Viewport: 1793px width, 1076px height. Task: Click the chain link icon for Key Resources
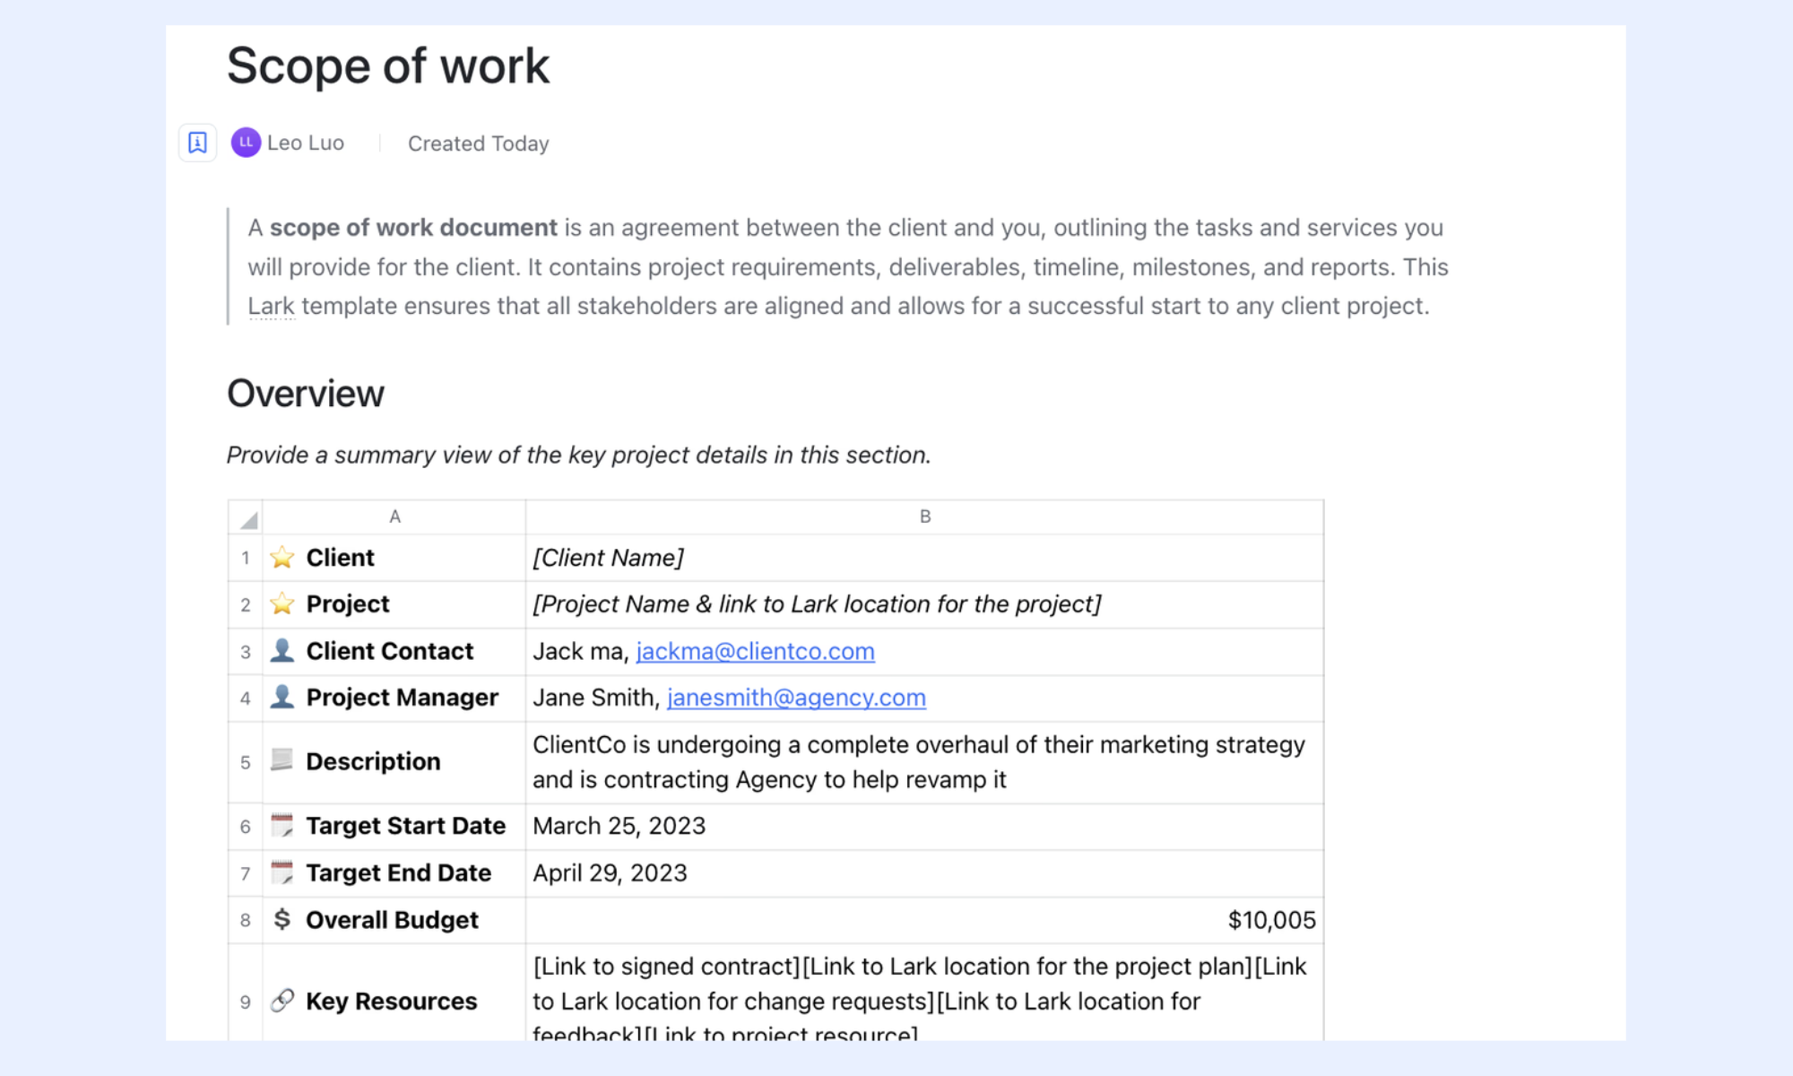coord(282,1001)
